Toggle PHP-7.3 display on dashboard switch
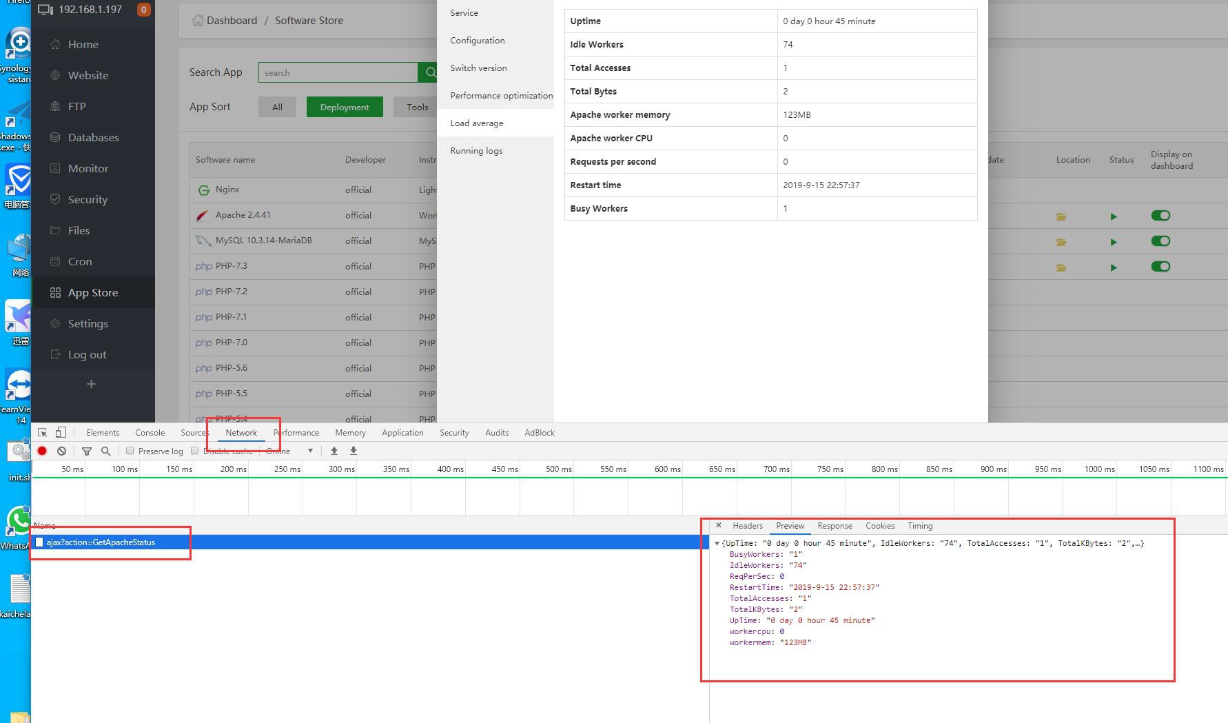 (x=1160, y=267)
